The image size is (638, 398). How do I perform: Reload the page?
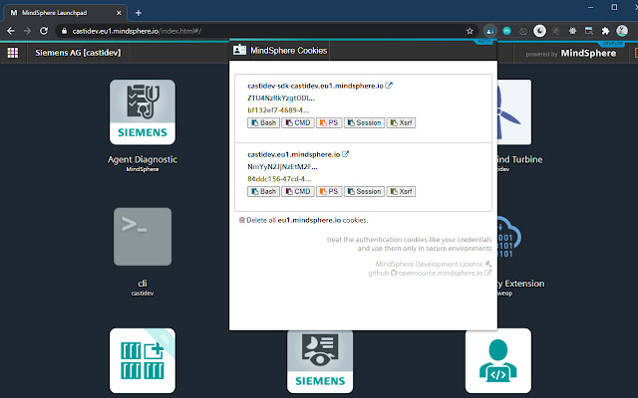(44, 31)
